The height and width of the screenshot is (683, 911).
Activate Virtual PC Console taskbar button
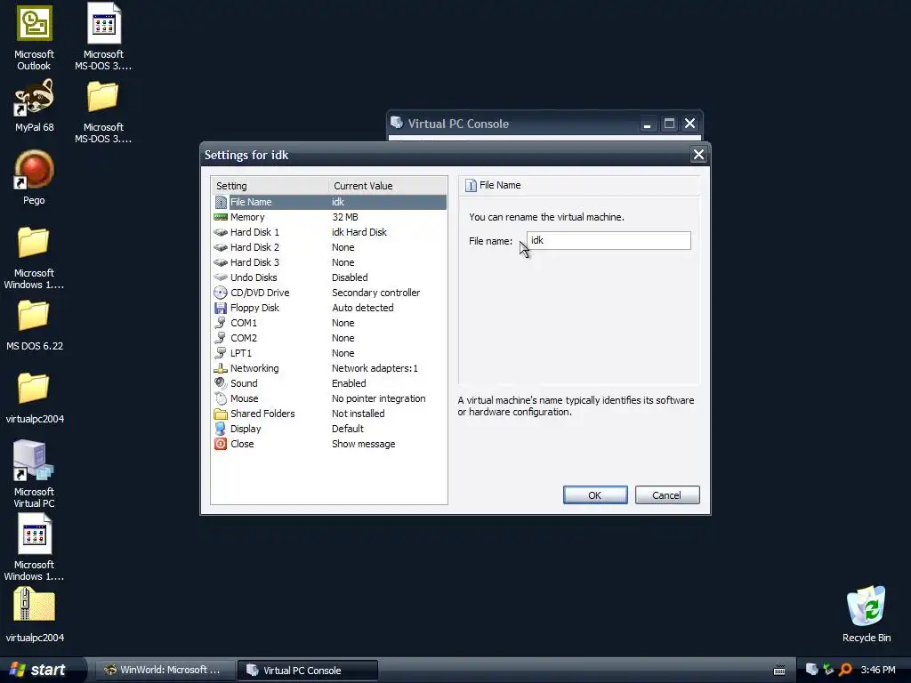click(308, 670)
